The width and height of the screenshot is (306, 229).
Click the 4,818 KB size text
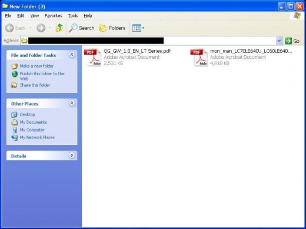[219, 63]
